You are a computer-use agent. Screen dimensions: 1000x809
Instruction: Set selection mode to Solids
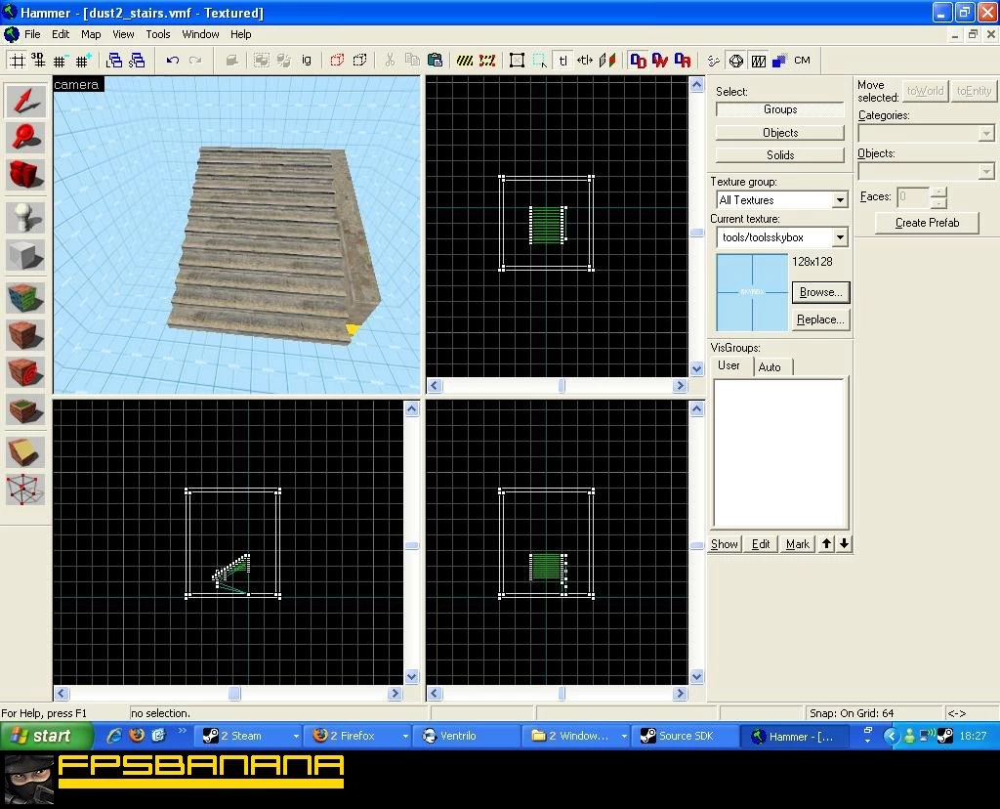779,155
